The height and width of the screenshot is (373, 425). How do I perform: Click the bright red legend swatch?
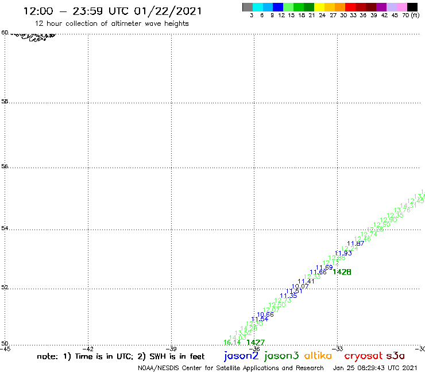click(x=350, y=7)
